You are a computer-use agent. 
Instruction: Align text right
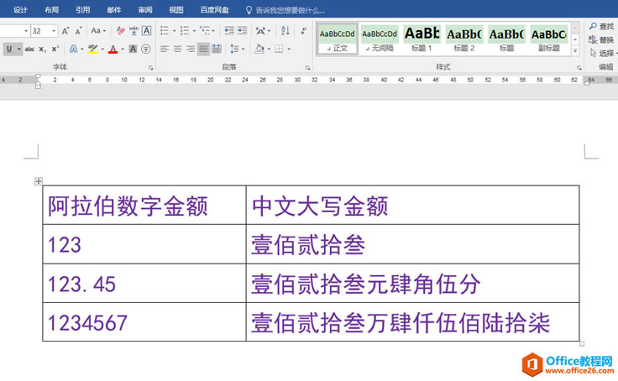point(191,49)
